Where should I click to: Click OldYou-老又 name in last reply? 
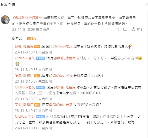tap(25, 116)
